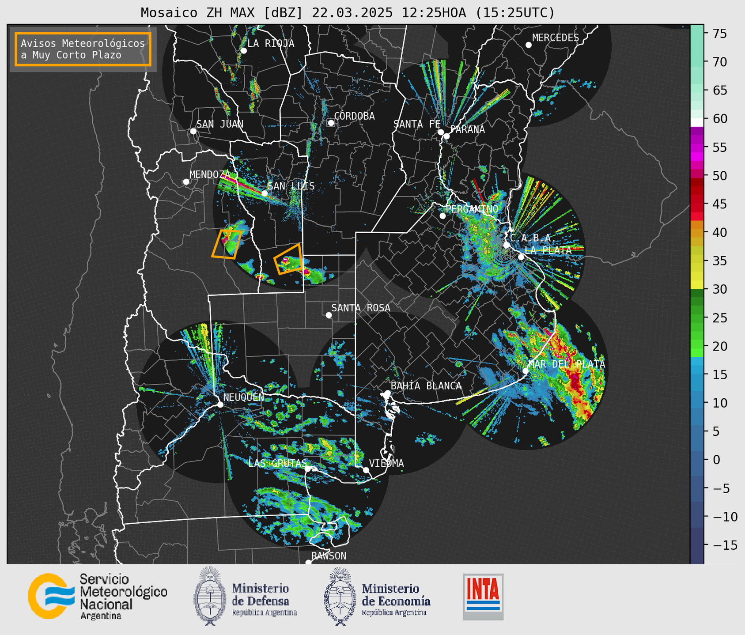This screenshot has height=635, width=745.
Task: Select the SANTA FE city label
Action: click(417, 124)
